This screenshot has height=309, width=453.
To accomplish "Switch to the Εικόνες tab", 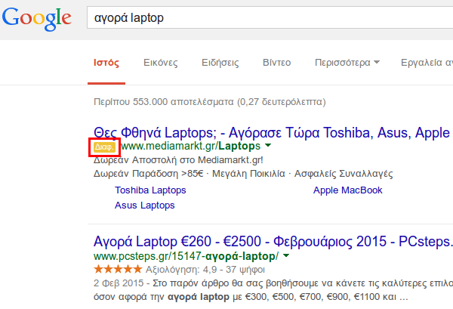I will pos(161,63).
